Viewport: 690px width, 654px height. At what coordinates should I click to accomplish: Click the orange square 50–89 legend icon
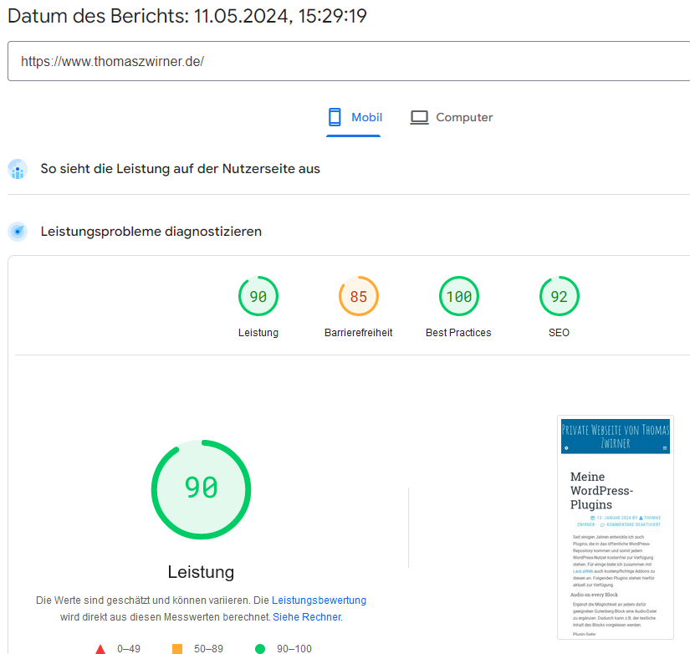pos(177,648)
